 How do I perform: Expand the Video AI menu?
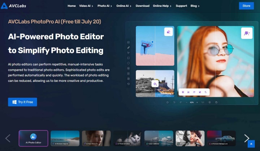pos(86,6)
